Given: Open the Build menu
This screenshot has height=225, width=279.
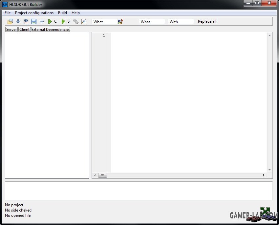Looking at the screenshot, I should 62,13.
